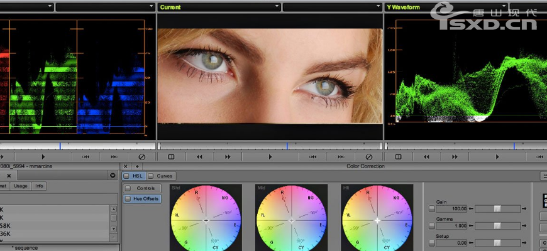This screenshot has height=251, width=547.
Task: Click the Hlt hue offset wheel crosshair
Action: (377, 220)
